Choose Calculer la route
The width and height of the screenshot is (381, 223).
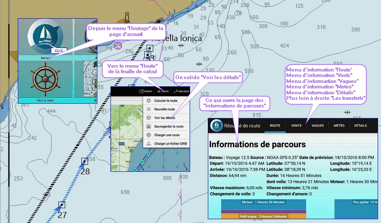tap(166, 101)
